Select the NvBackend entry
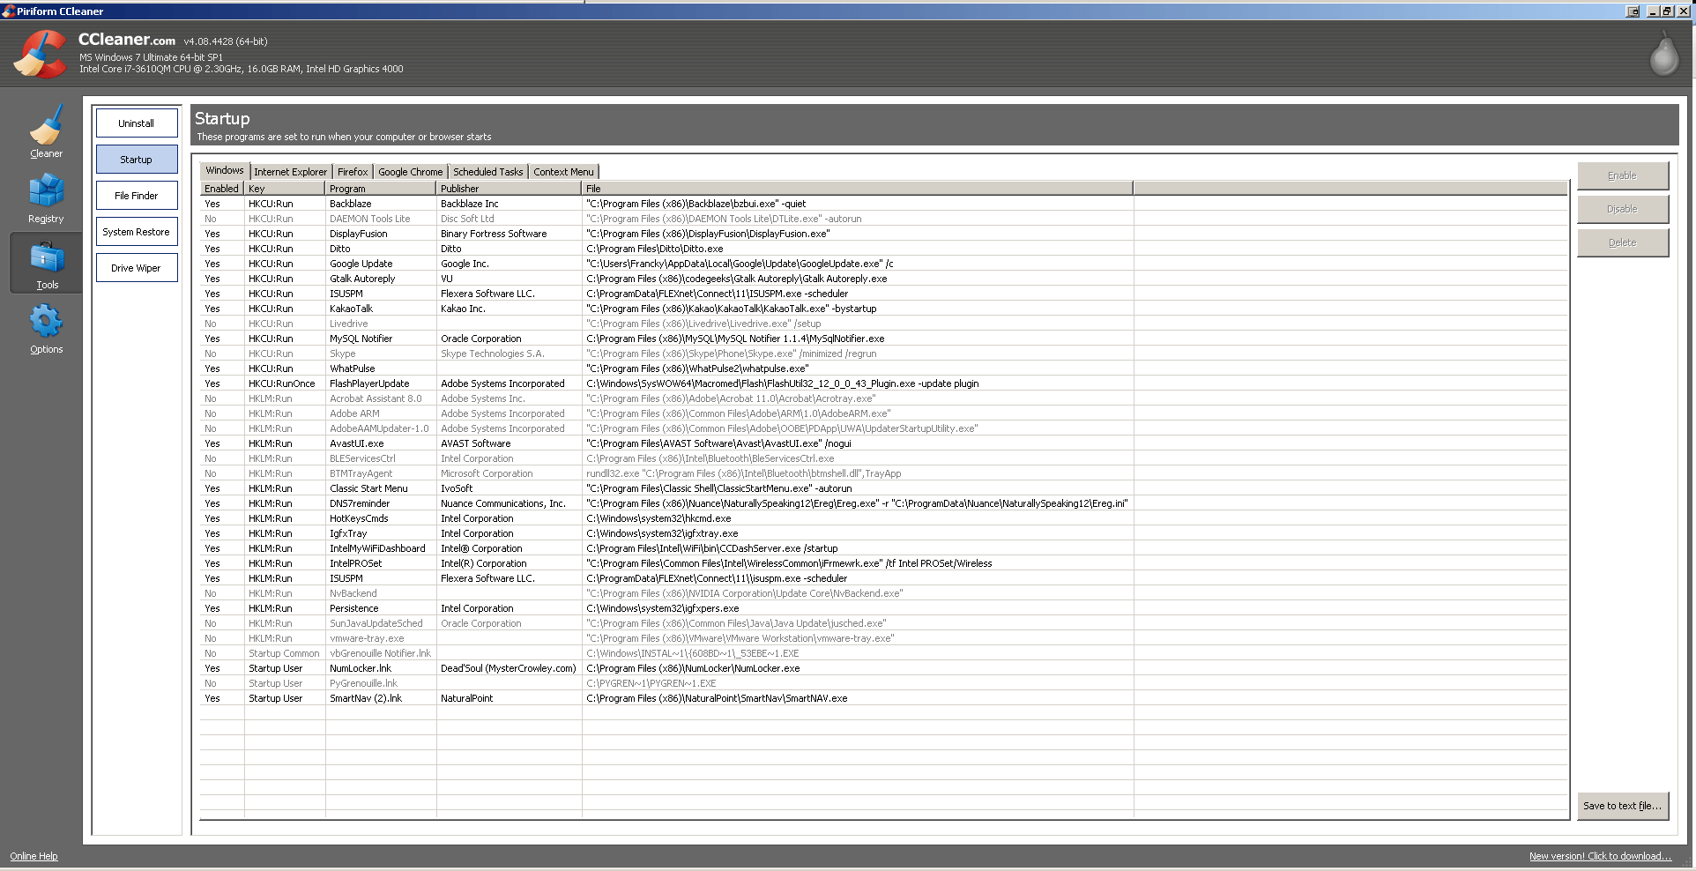The height and width of the screenshot is (871, 1696). [x=883, y=593]
